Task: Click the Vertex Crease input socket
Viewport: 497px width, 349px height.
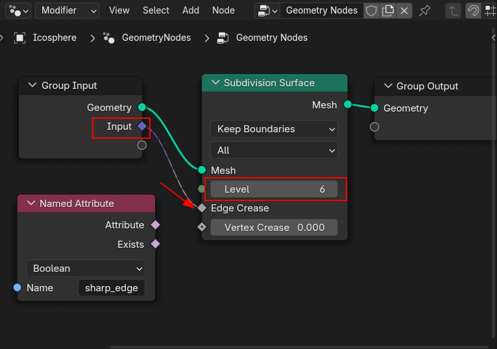Action: (202, 227)
